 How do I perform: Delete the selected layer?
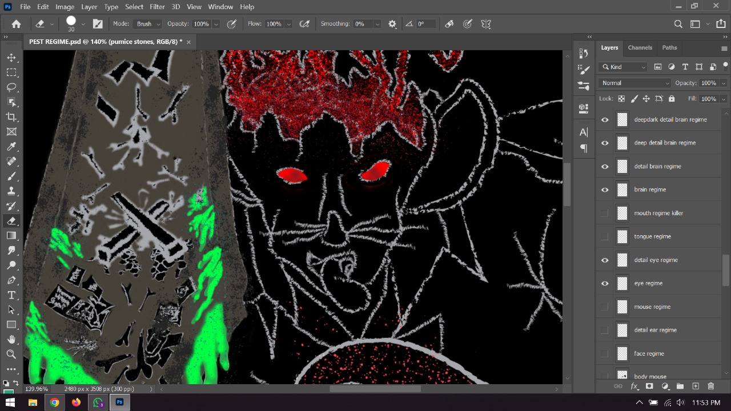[711, 386]
